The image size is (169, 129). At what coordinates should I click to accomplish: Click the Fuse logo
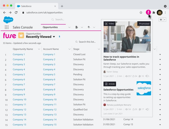[10, 35]
